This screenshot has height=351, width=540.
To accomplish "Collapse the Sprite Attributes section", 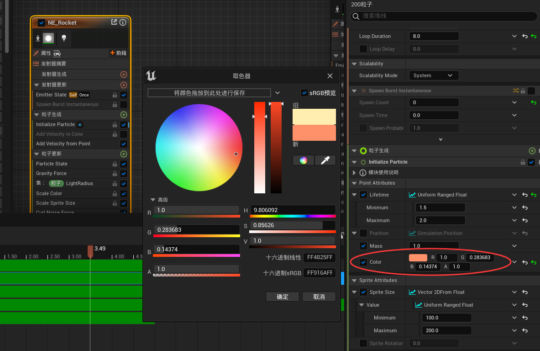I will [x=354, y=280].
